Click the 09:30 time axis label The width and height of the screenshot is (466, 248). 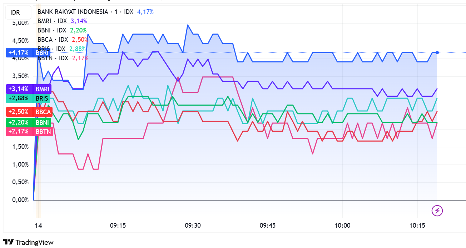[x=193, y=226]
